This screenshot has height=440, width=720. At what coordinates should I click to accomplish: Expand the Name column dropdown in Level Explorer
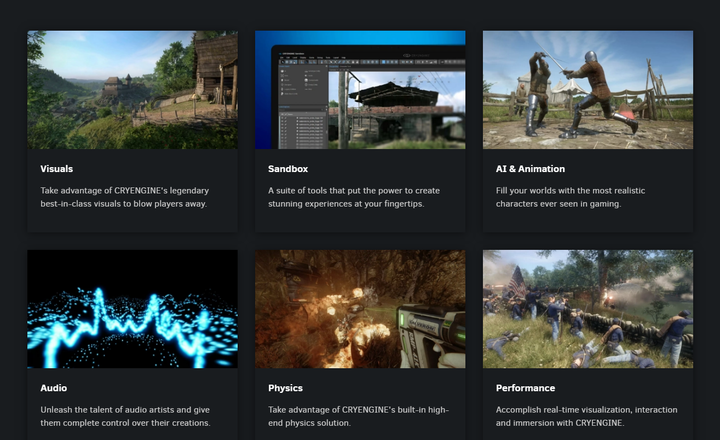pos(291,114)
